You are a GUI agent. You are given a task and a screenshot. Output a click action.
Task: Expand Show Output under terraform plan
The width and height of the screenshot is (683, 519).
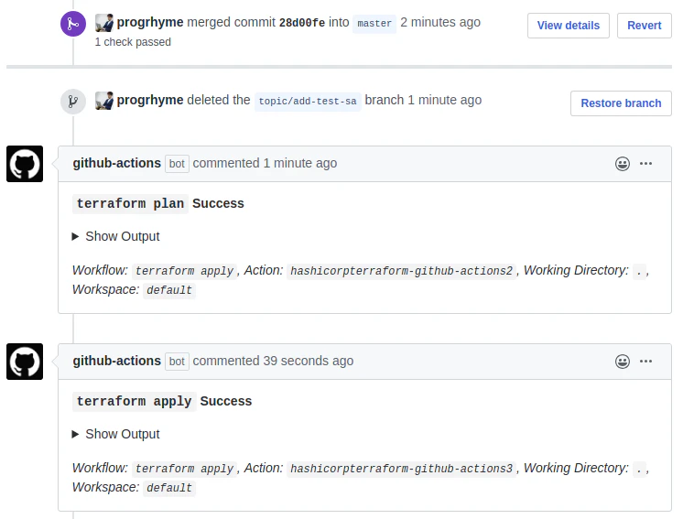116,236
